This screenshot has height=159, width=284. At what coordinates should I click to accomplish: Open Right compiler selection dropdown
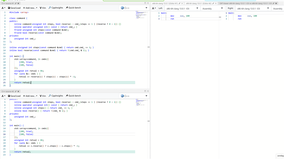pyautogui.click(x=253, y=9)
